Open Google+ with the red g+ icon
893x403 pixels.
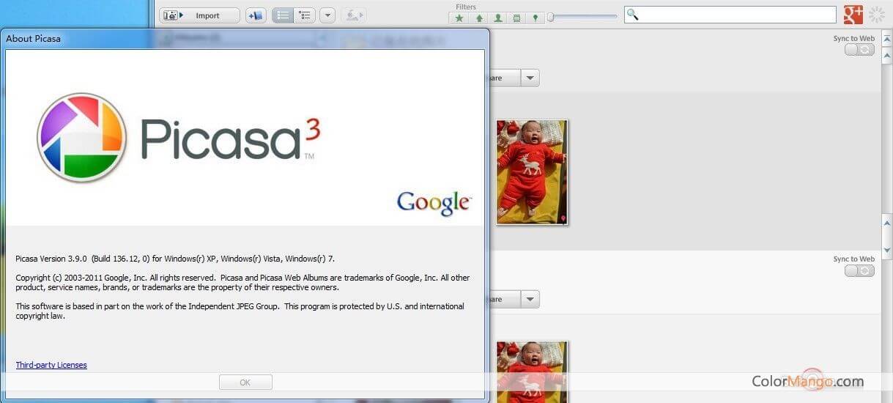pos(853,15)
